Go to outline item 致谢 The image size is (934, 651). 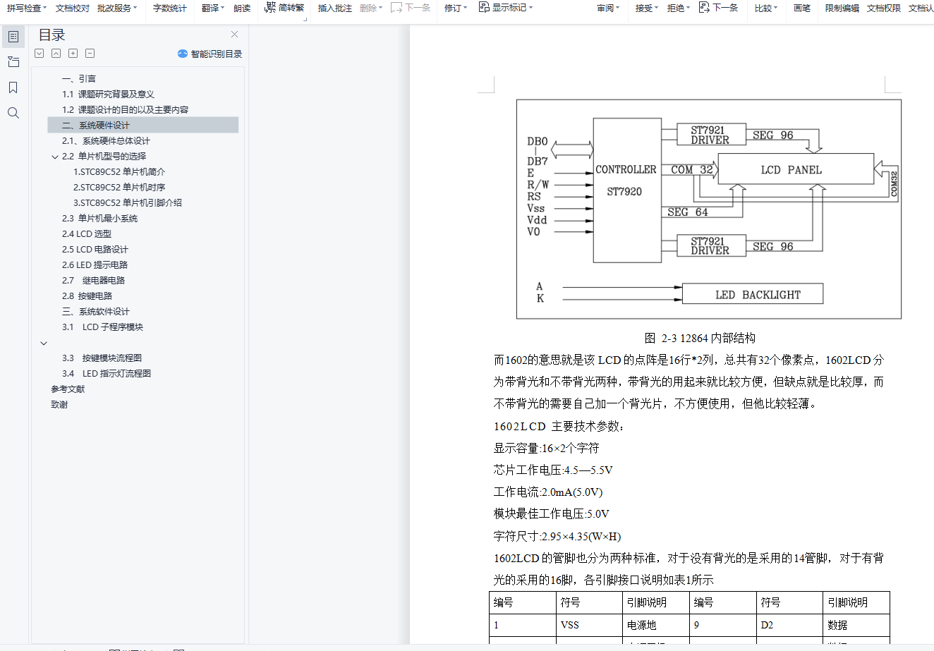pos(59,405)
